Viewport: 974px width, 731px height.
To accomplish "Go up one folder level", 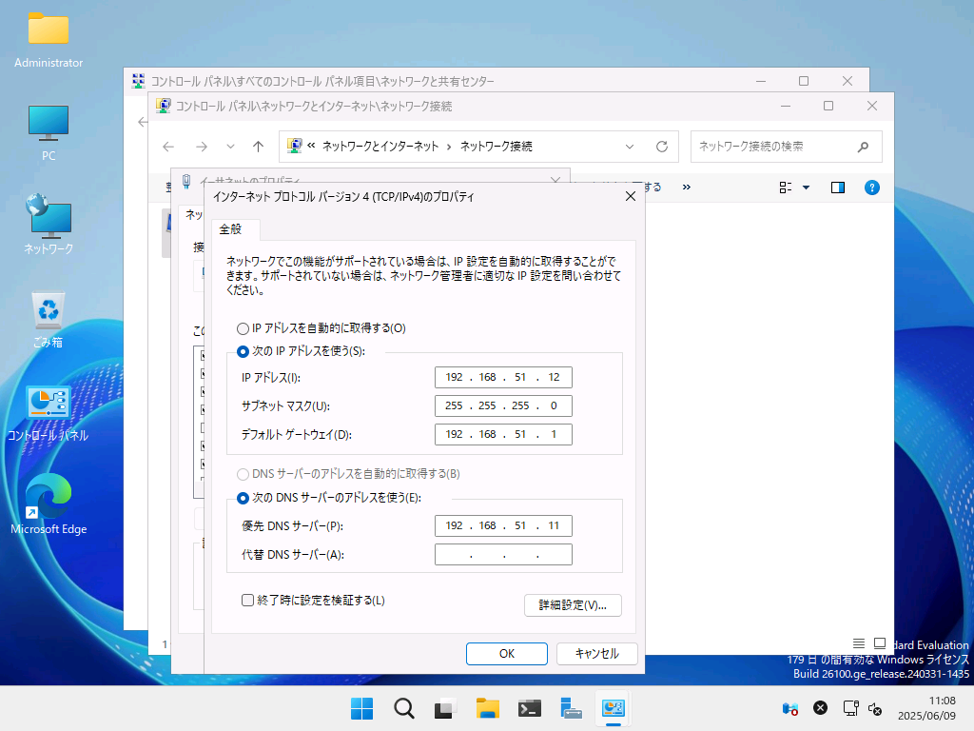I will [x=259, y=147].
